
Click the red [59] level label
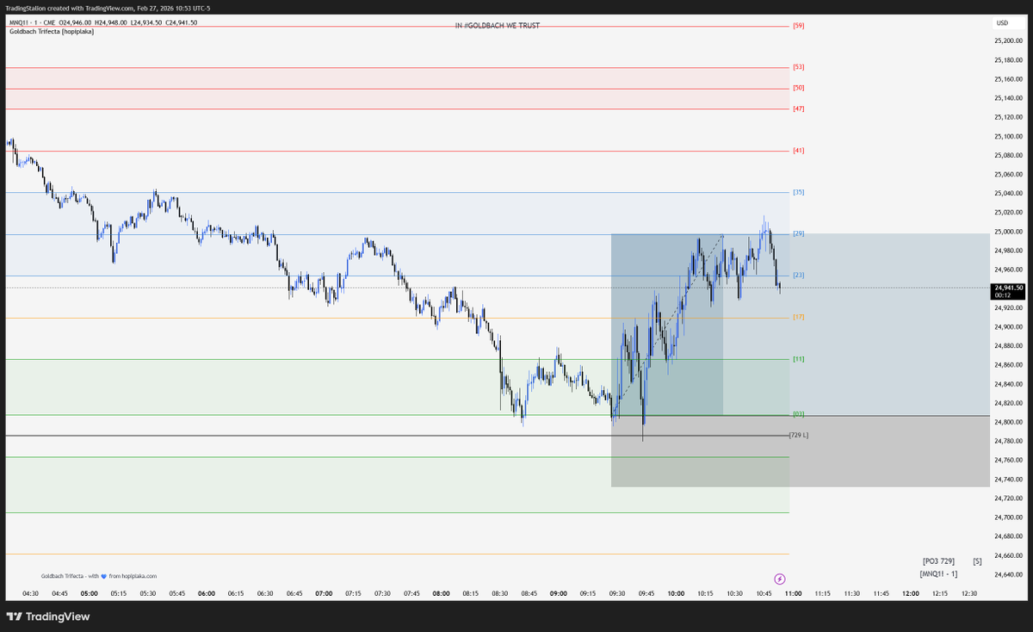(797, 25)
